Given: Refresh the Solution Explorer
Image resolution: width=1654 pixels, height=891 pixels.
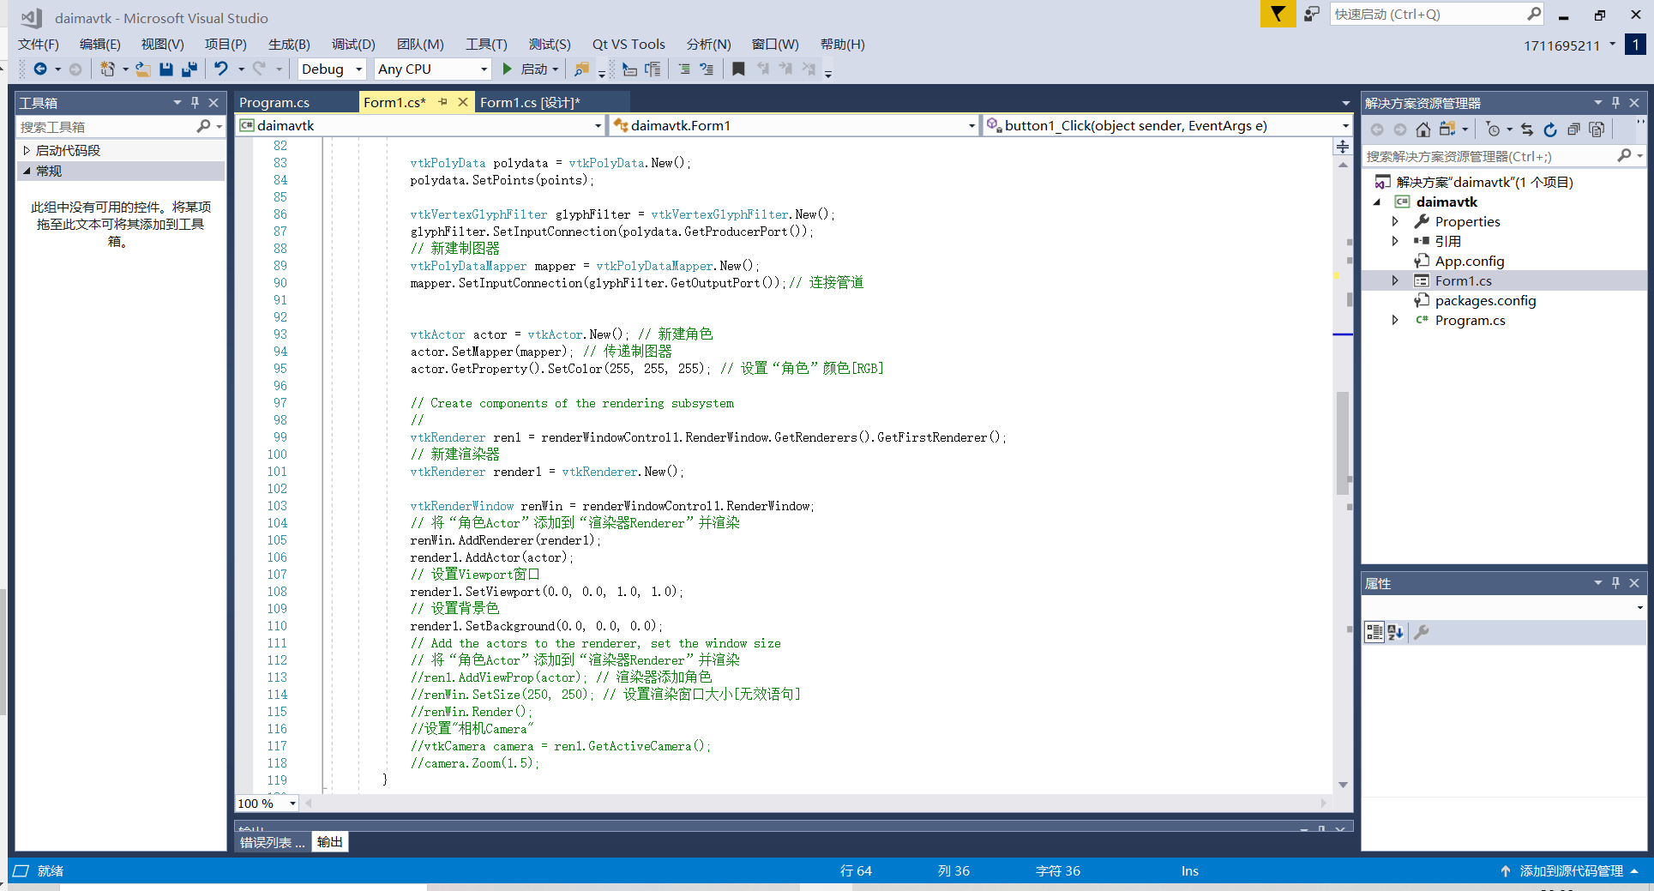Looking at the screenshot, I should click(1551, 129).
